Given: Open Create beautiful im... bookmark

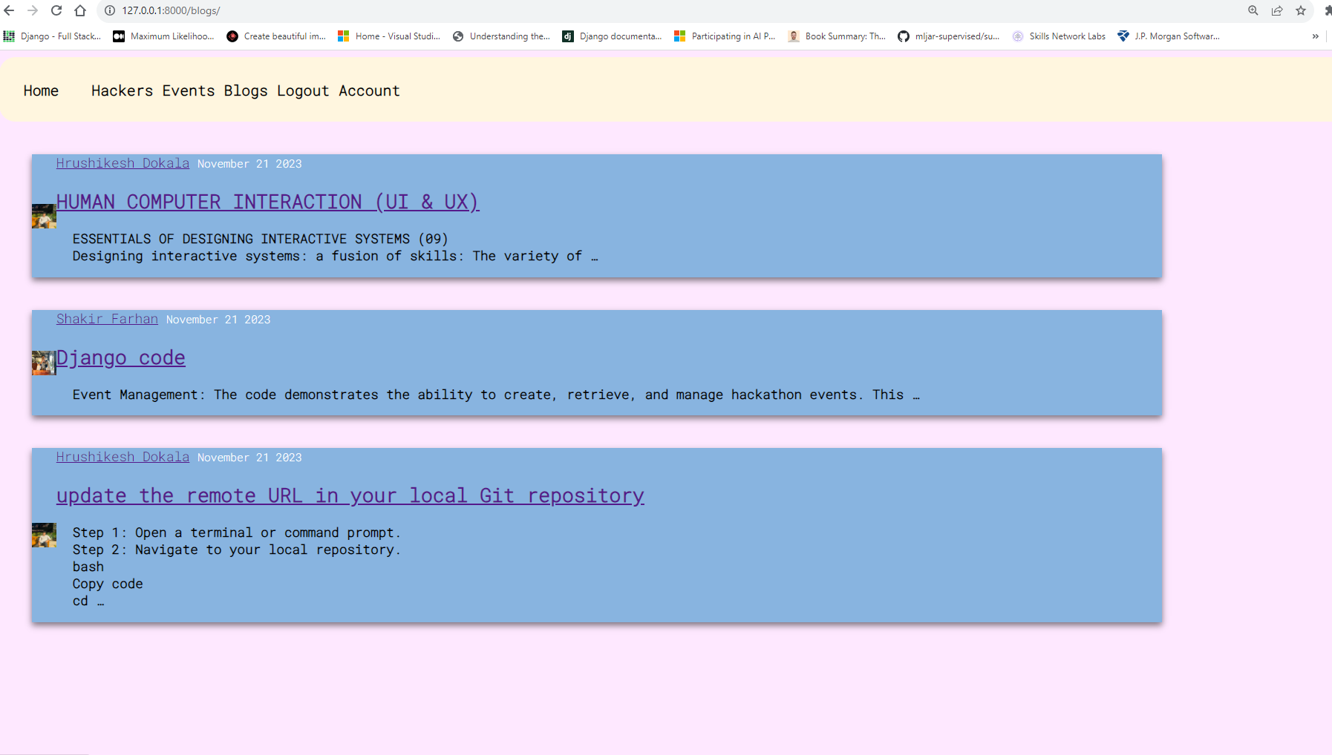Looking at the screenshot, I should (276, 36).
